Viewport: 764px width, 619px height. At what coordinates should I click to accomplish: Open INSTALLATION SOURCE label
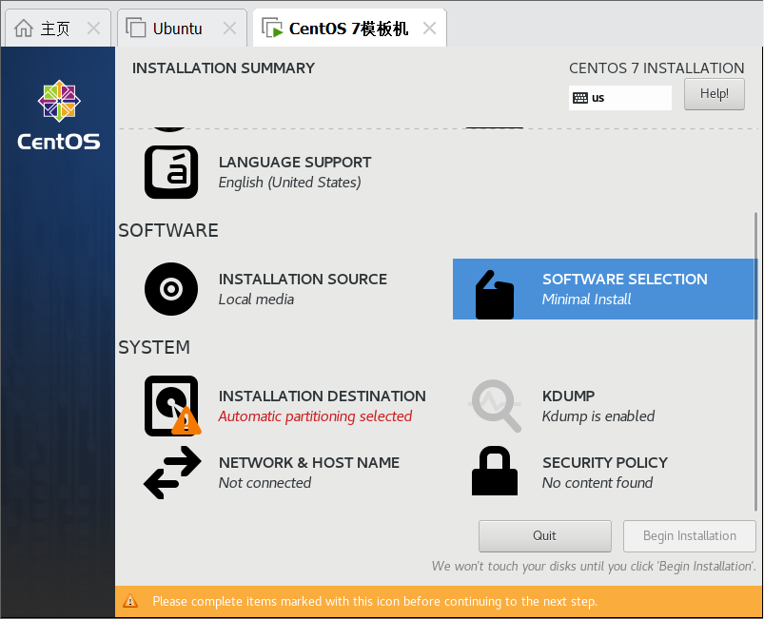click(x=303, y=279)
